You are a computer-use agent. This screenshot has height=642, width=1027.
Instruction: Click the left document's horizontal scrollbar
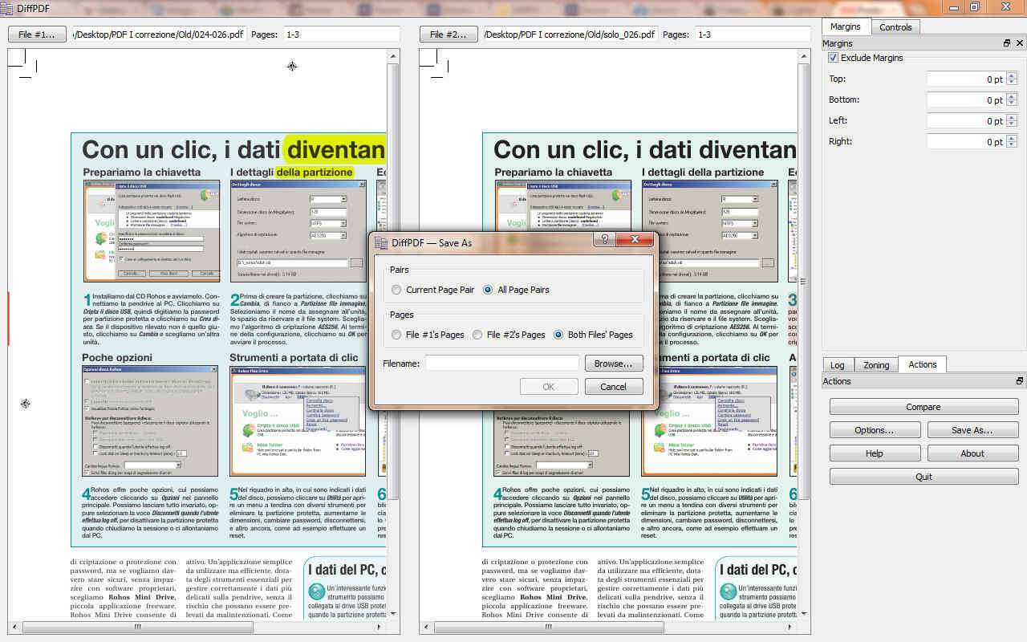tap(136, 627)
